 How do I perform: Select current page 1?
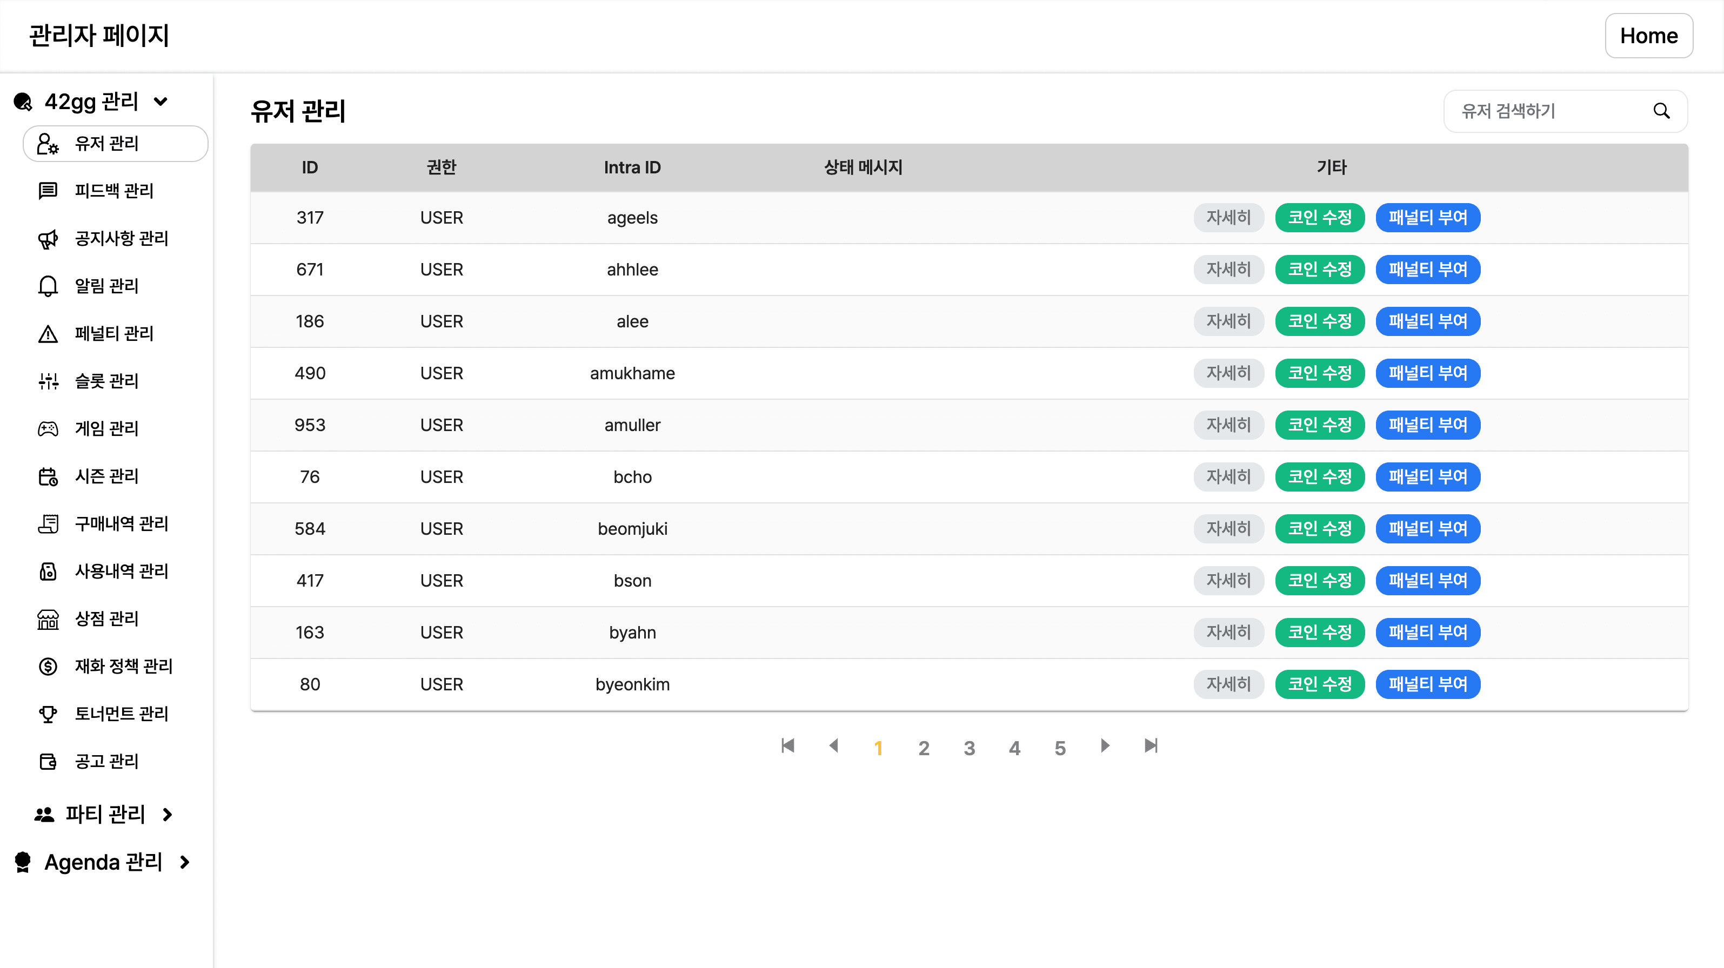point(878,748)
